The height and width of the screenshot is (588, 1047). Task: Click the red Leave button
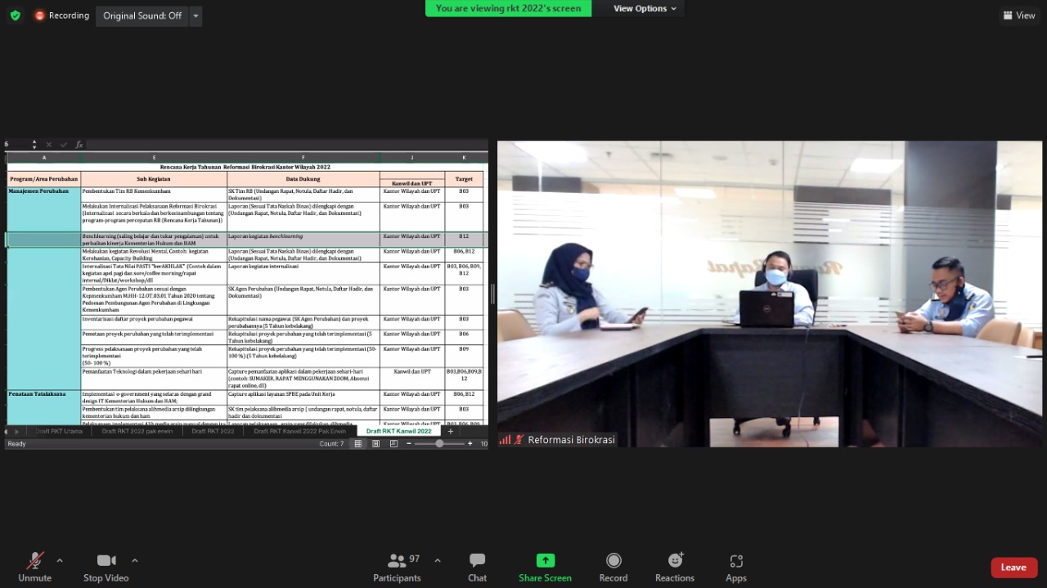(x=1013, y=568)
